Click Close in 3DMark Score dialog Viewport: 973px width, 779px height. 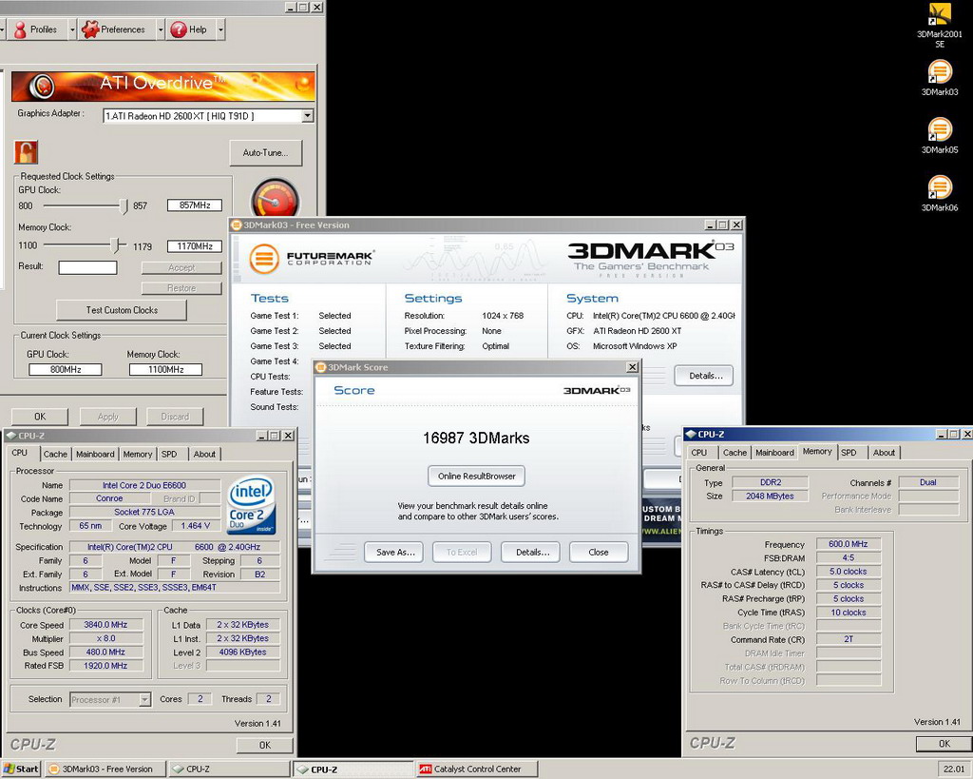(x=599, y=552)
